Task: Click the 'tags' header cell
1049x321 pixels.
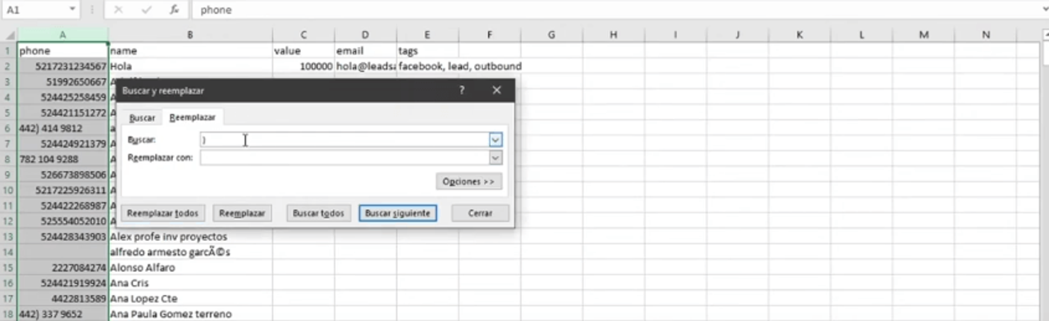Action: click(x=428, y=51)
